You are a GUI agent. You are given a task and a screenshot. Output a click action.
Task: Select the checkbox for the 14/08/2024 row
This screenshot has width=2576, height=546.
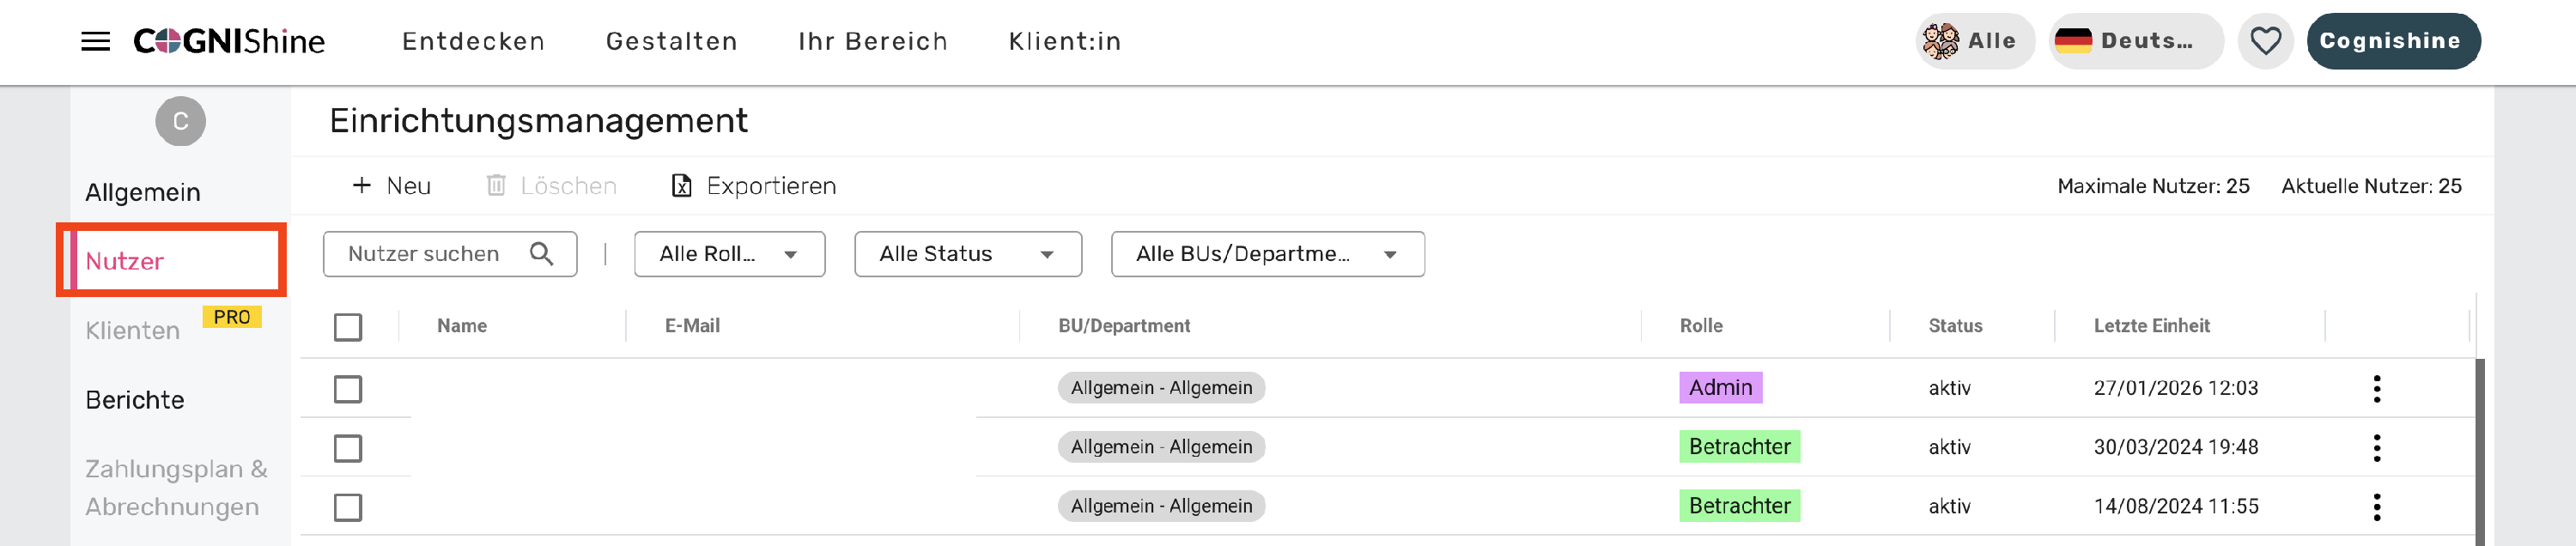click(348, 506)
